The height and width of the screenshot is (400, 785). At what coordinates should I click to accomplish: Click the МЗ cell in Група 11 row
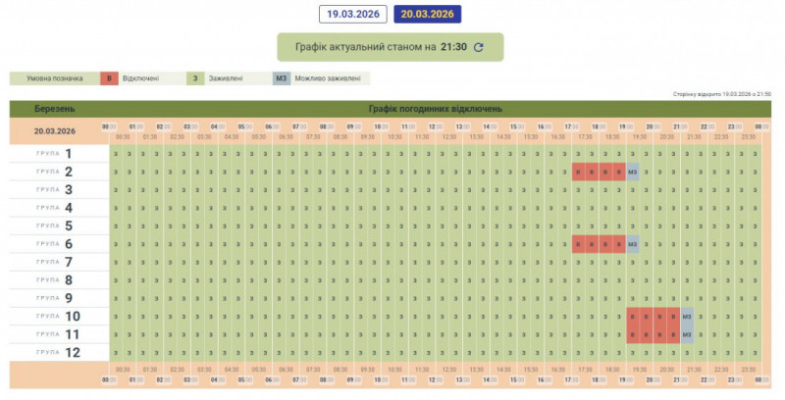click(x=688, y=334)
